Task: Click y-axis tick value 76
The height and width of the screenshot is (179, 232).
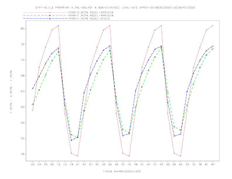Action: click(x=22, y=44)
